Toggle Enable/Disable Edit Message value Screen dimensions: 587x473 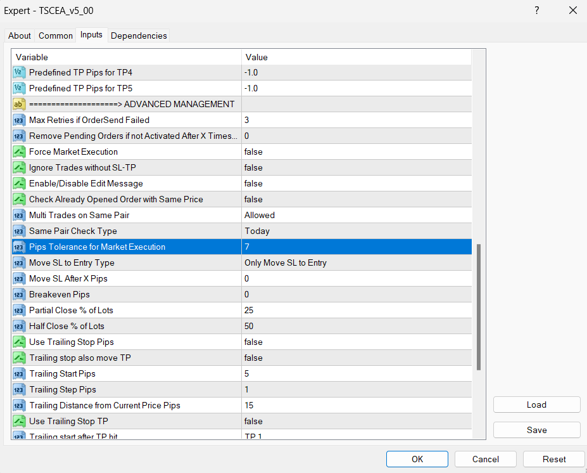coord(253,183)
